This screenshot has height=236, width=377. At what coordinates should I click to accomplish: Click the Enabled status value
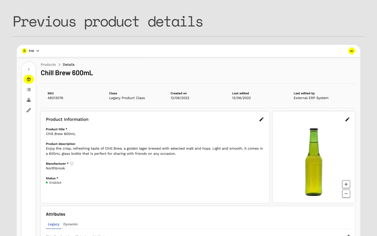tap(54, 183)
